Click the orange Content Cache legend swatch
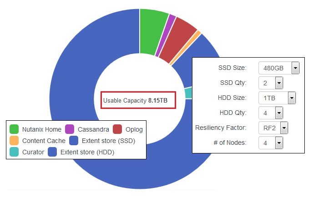Viewport: 313px width, 197px height. point(14,140)
